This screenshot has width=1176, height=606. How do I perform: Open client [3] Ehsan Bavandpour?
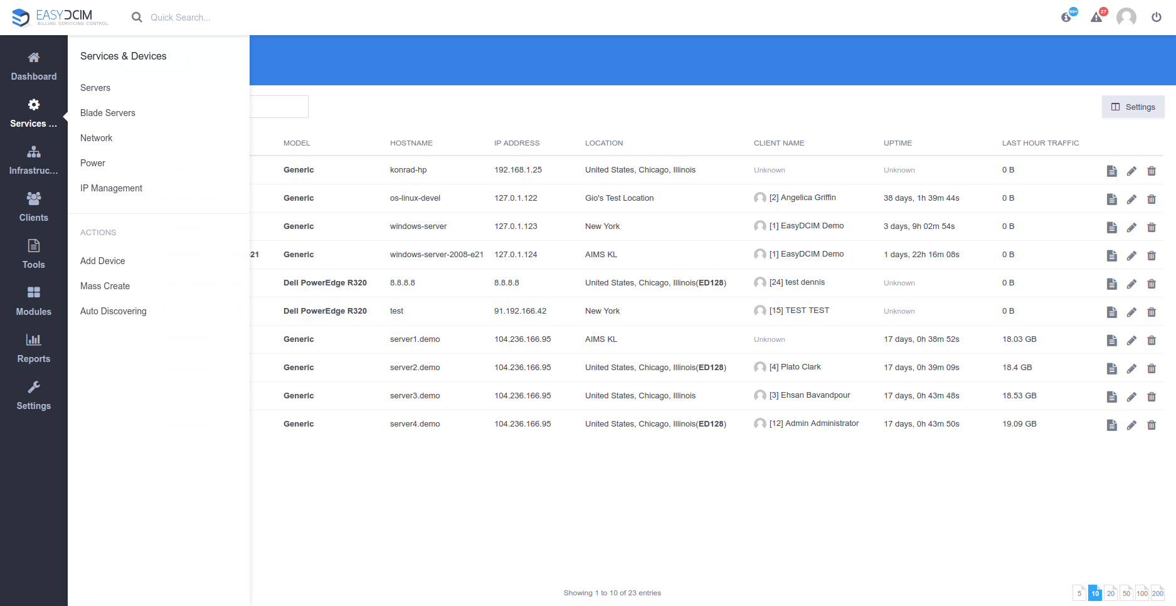point(810,395)
